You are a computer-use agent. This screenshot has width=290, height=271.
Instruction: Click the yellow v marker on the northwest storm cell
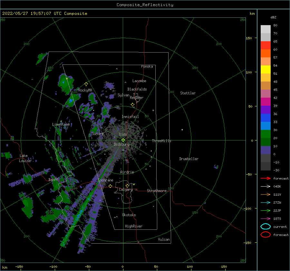pos(67,78)
